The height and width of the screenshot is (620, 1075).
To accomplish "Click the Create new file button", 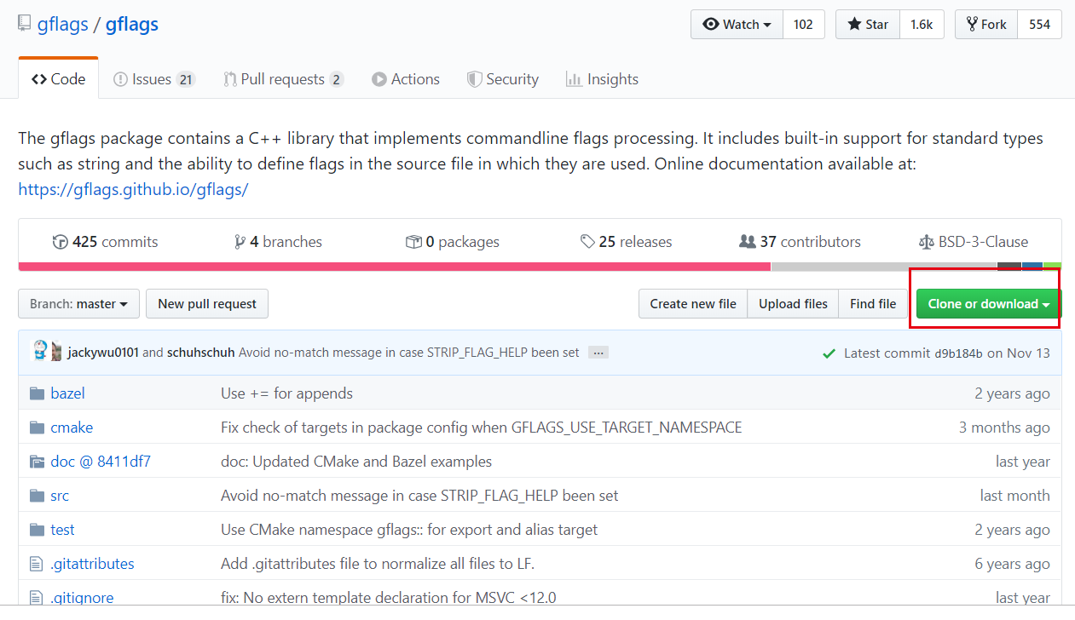I will [x=693, y=304].
